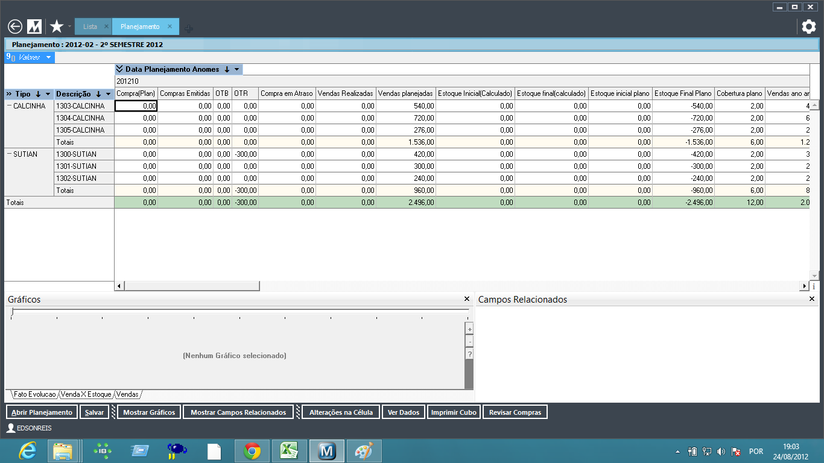Switch to the Lista tab
The height and width of the screenshot is (463, 824).
click(x=90, y=27)
